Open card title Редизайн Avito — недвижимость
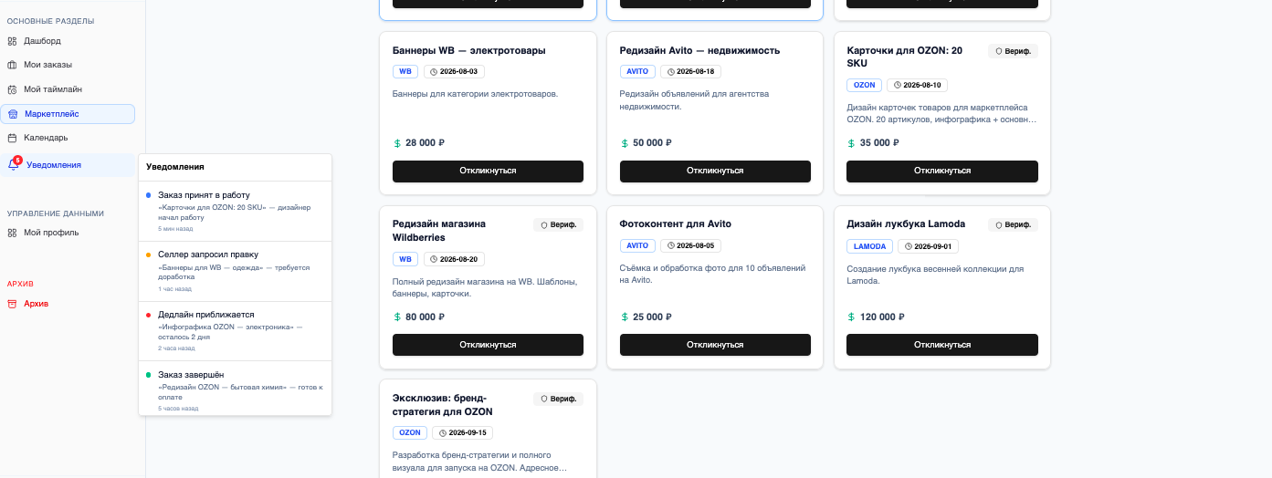The image size is (1272, 478). 699,51
